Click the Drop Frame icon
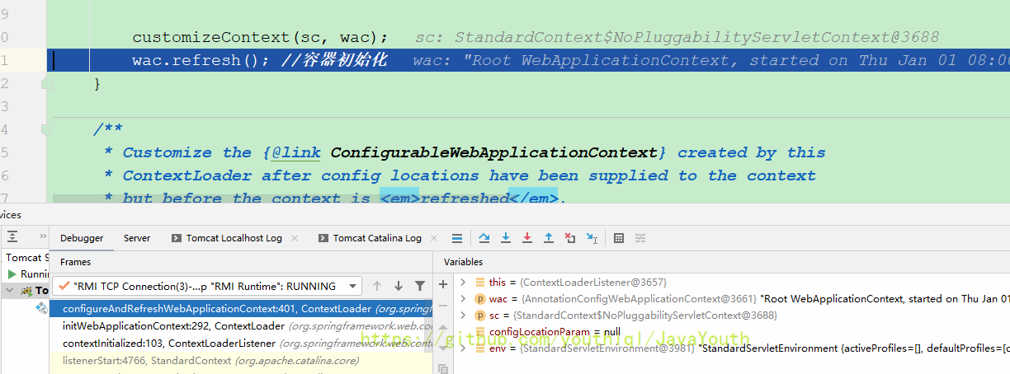 coord(570,238)
